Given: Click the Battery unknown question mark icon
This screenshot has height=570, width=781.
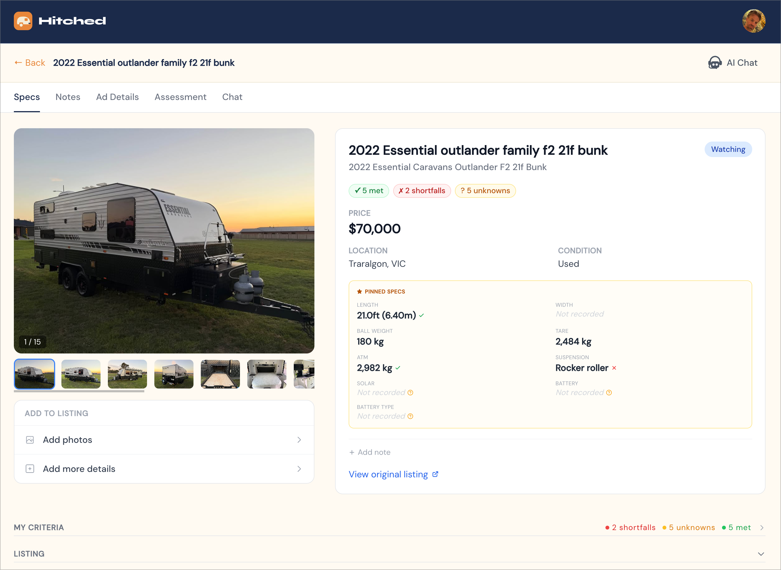Looking at the screenshot, I should point(609,393).
